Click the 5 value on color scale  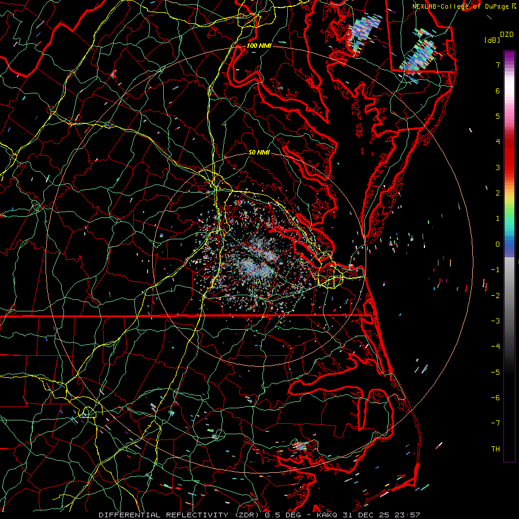click(498, 116)
